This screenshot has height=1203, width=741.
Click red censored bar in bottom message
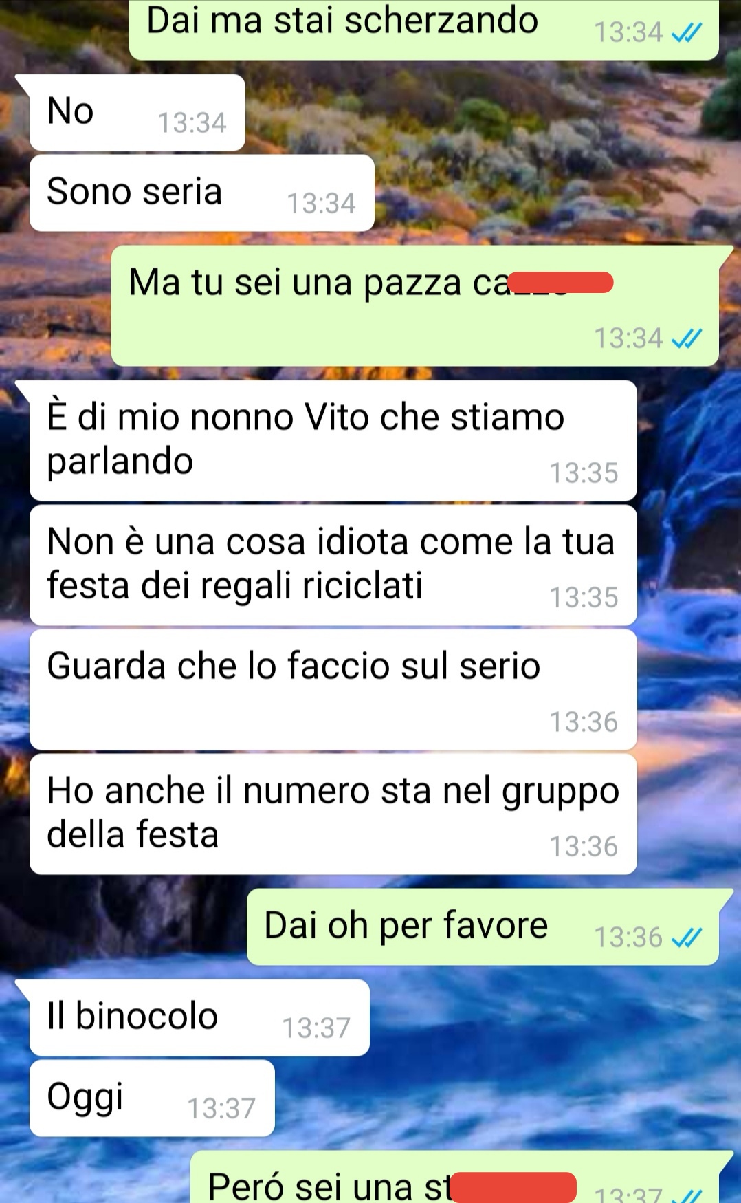pyautogui.click(x=513, y=1188)
